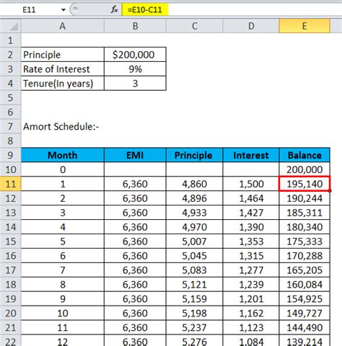Image resolution: width=342 pixels, height=346 pixels.
Task: Click the 1,315 interest cell
Action: tap(251, 256)
